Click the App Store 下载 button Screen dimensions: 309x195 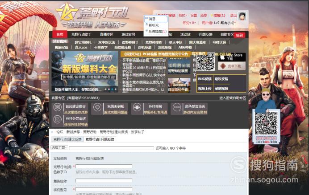click(232, 57)
